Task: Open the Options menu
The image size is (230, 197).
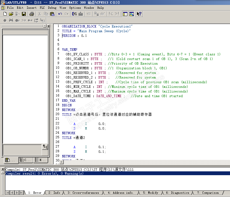Action: (75, 8)
